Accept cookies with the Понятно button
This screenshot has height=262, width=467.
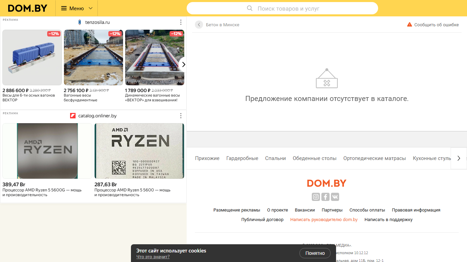click(x=315, y=253)
